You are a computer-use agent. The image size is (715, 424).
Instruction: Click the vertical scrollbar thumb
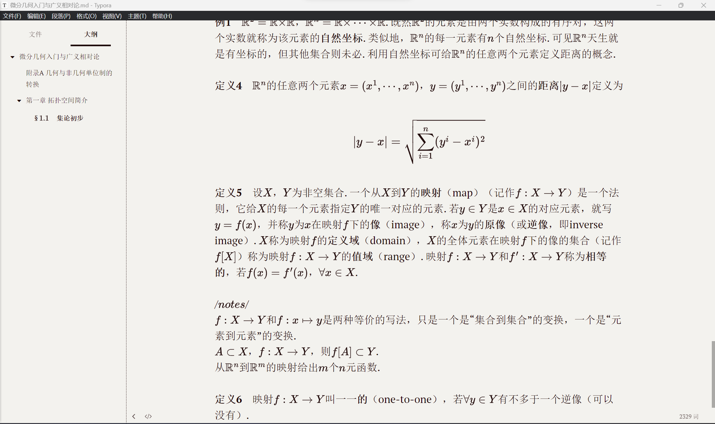(713, 374)
